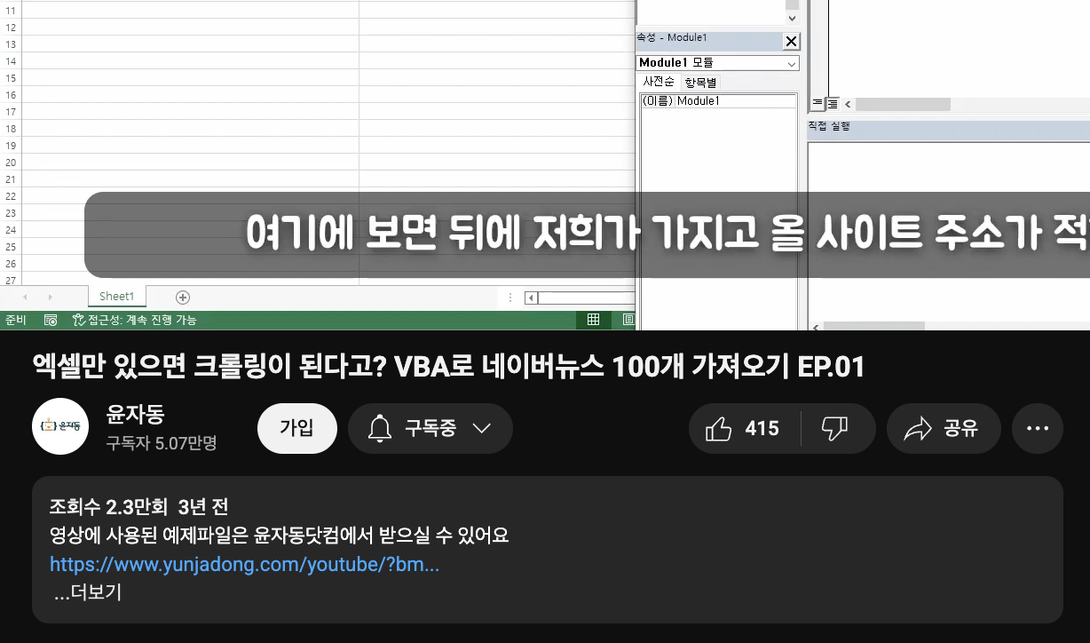Click scroll-left arrow of VBA code pane
Screen dimensions: 1090x643
click(x=847, y=104)
